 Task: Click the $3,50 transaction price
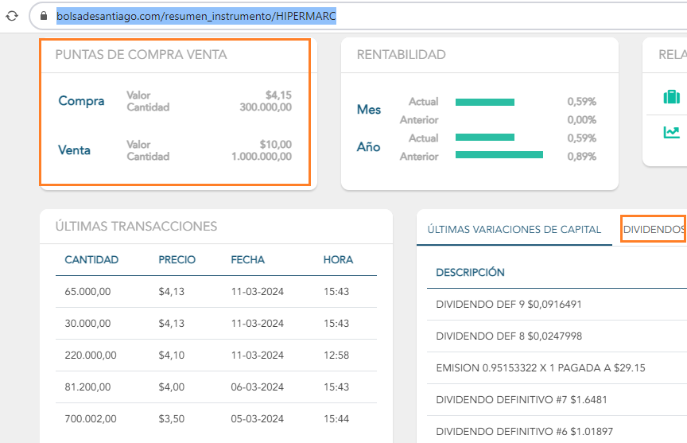tap(171, 419)
